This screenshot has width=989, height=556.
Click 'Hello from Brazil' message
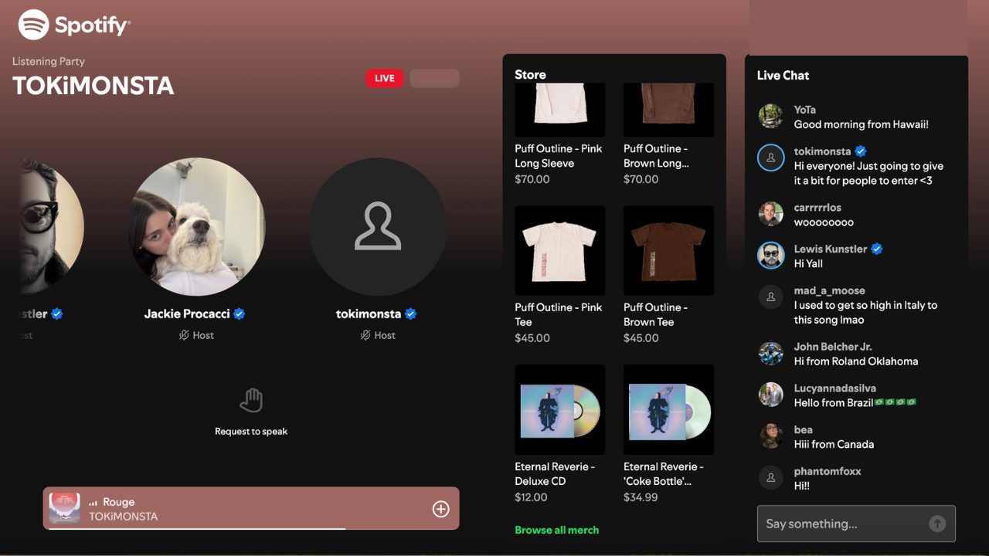855,402
